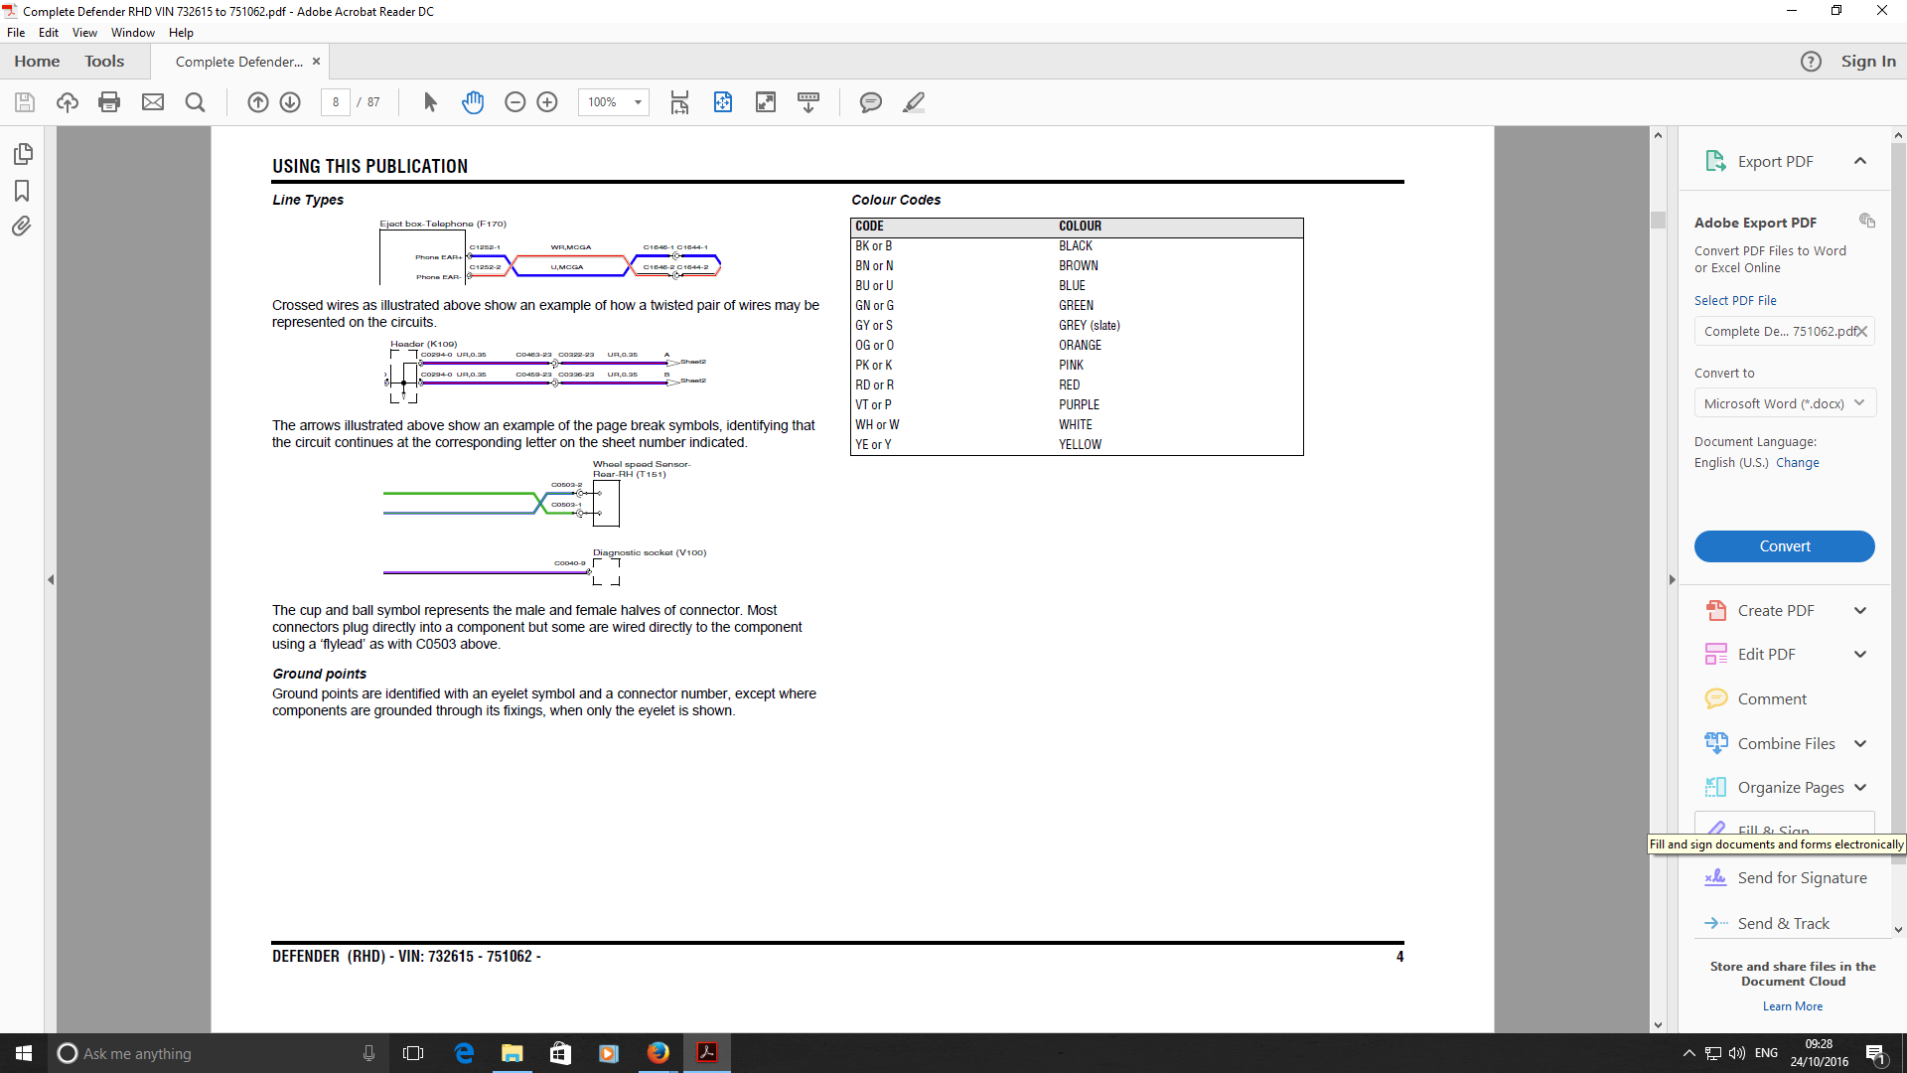Open read mode toolbar icon
Screen dimensions: 1907x1073
808,102
